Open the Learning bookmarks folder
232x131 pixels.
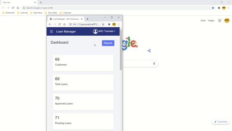click(x=22, y=13)
